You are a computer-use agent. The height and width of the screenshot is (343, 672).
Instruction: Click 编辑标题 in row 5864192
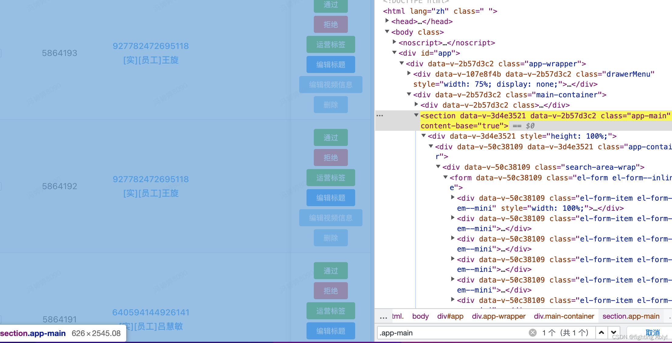[x=331, y=198]
